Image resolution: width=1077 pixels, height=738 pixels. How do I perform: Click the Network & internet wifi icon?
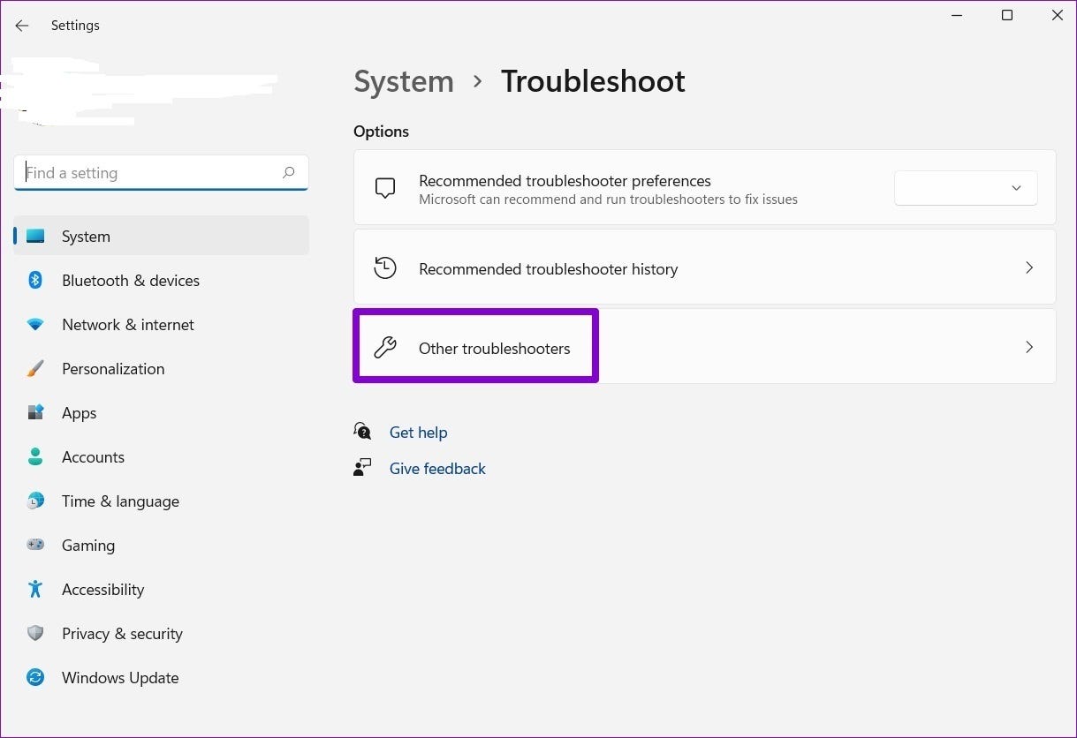[35, 325]
